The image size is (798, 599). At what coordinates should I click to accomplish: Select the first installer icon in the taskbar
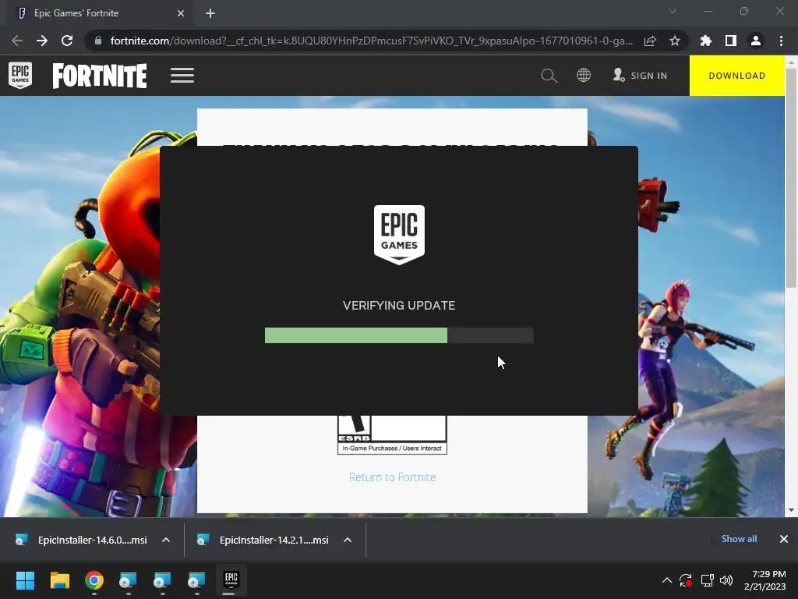(128, 580)
